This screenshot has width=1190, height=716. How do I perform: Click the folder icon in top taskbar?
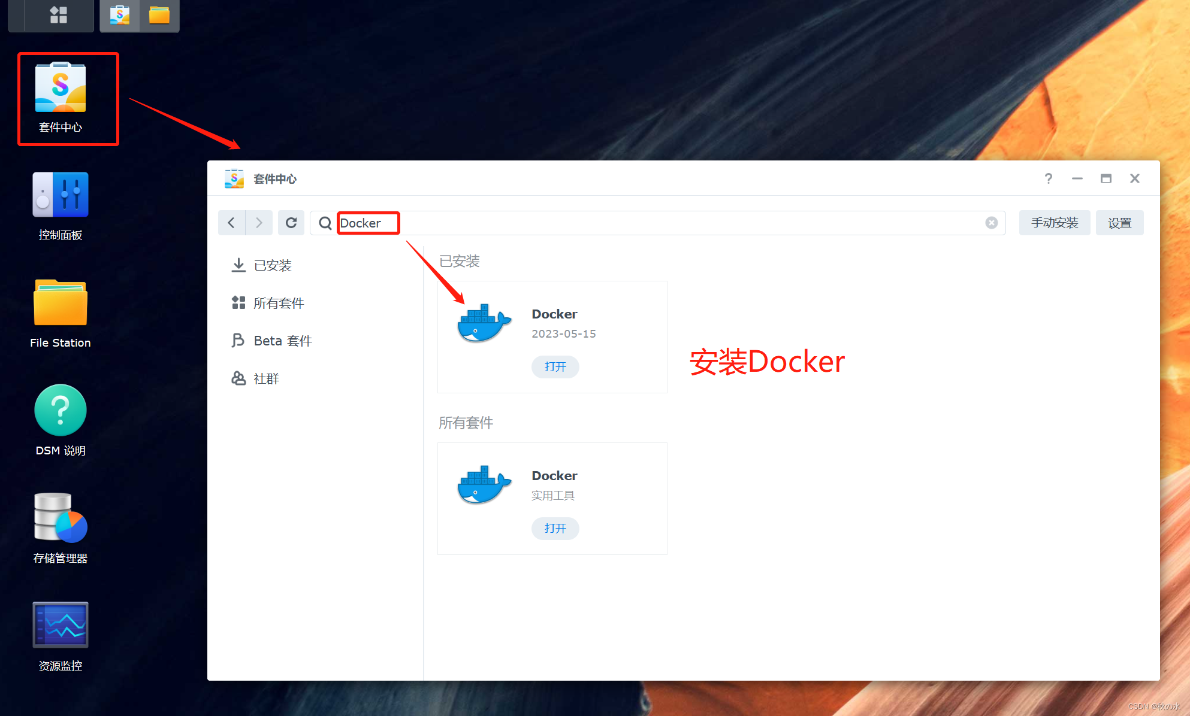coord(159,15)
